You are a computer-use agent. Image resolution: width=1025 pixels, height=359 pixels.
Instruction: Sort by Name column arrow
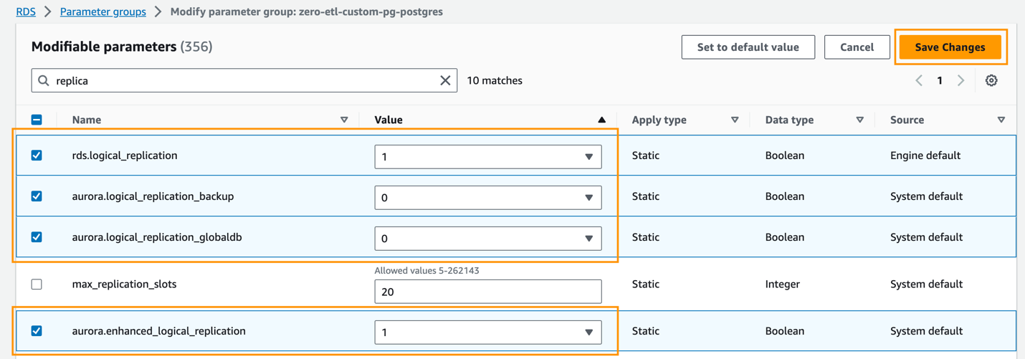344,120
